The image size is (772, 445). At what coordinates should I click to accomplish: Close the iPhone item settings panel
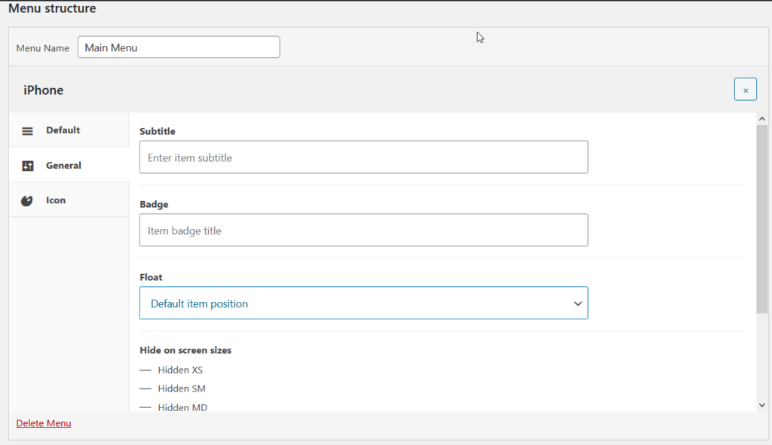coord(746,90)
